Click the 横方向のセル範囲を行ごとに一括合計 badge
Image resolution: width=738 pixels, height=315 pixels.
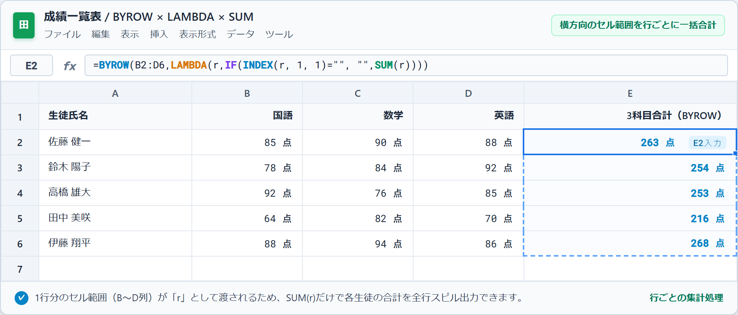(x=638, y=25)
